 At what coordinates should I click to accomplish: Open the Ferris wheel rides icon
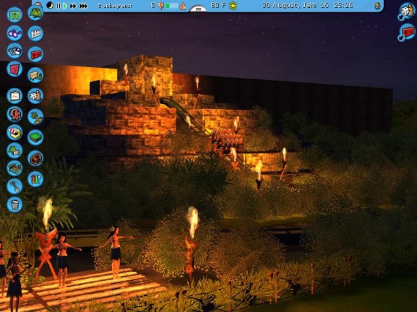tap(14, 114)
